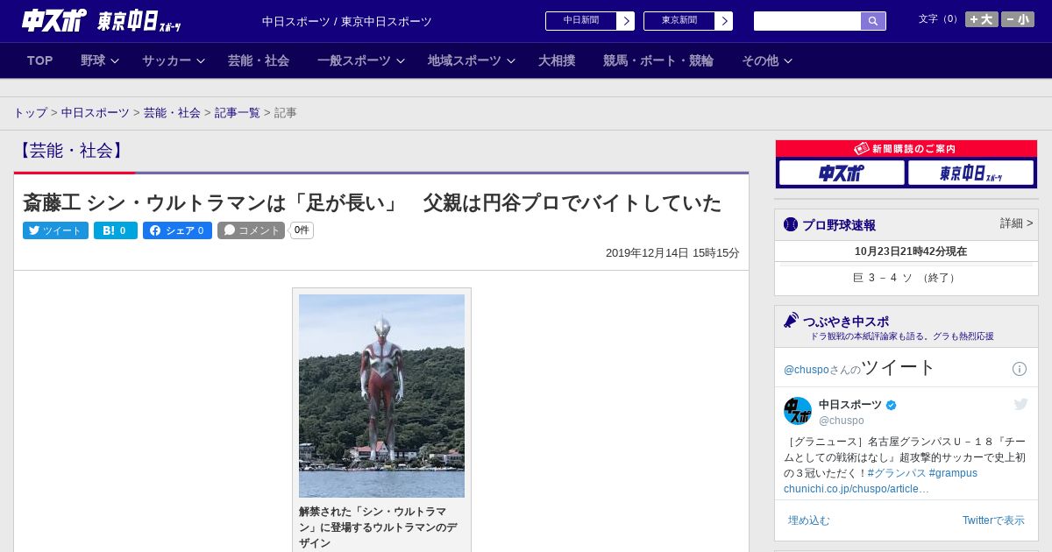Expand the サッカー menu

coord(174,60)
